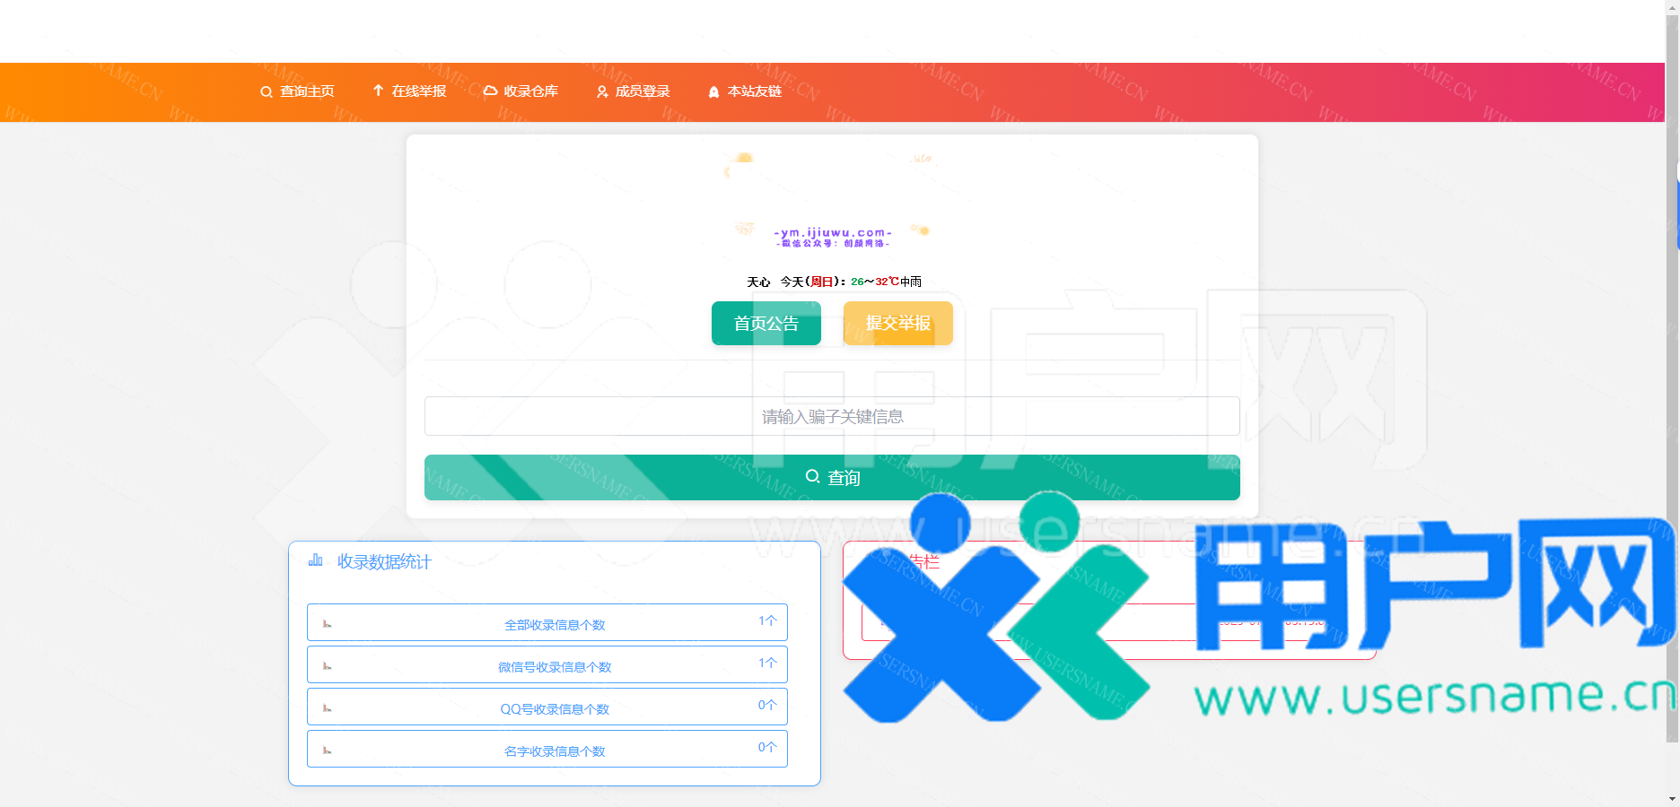The image size is (1680, 807).
Task: Click the icon next to 本站友链
Action: [x=713, y=92]
